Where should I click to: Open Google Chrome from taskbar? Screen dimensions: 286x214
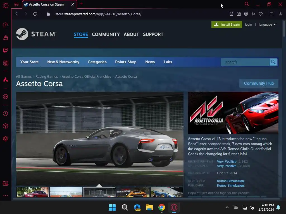[x=162, y=207]
